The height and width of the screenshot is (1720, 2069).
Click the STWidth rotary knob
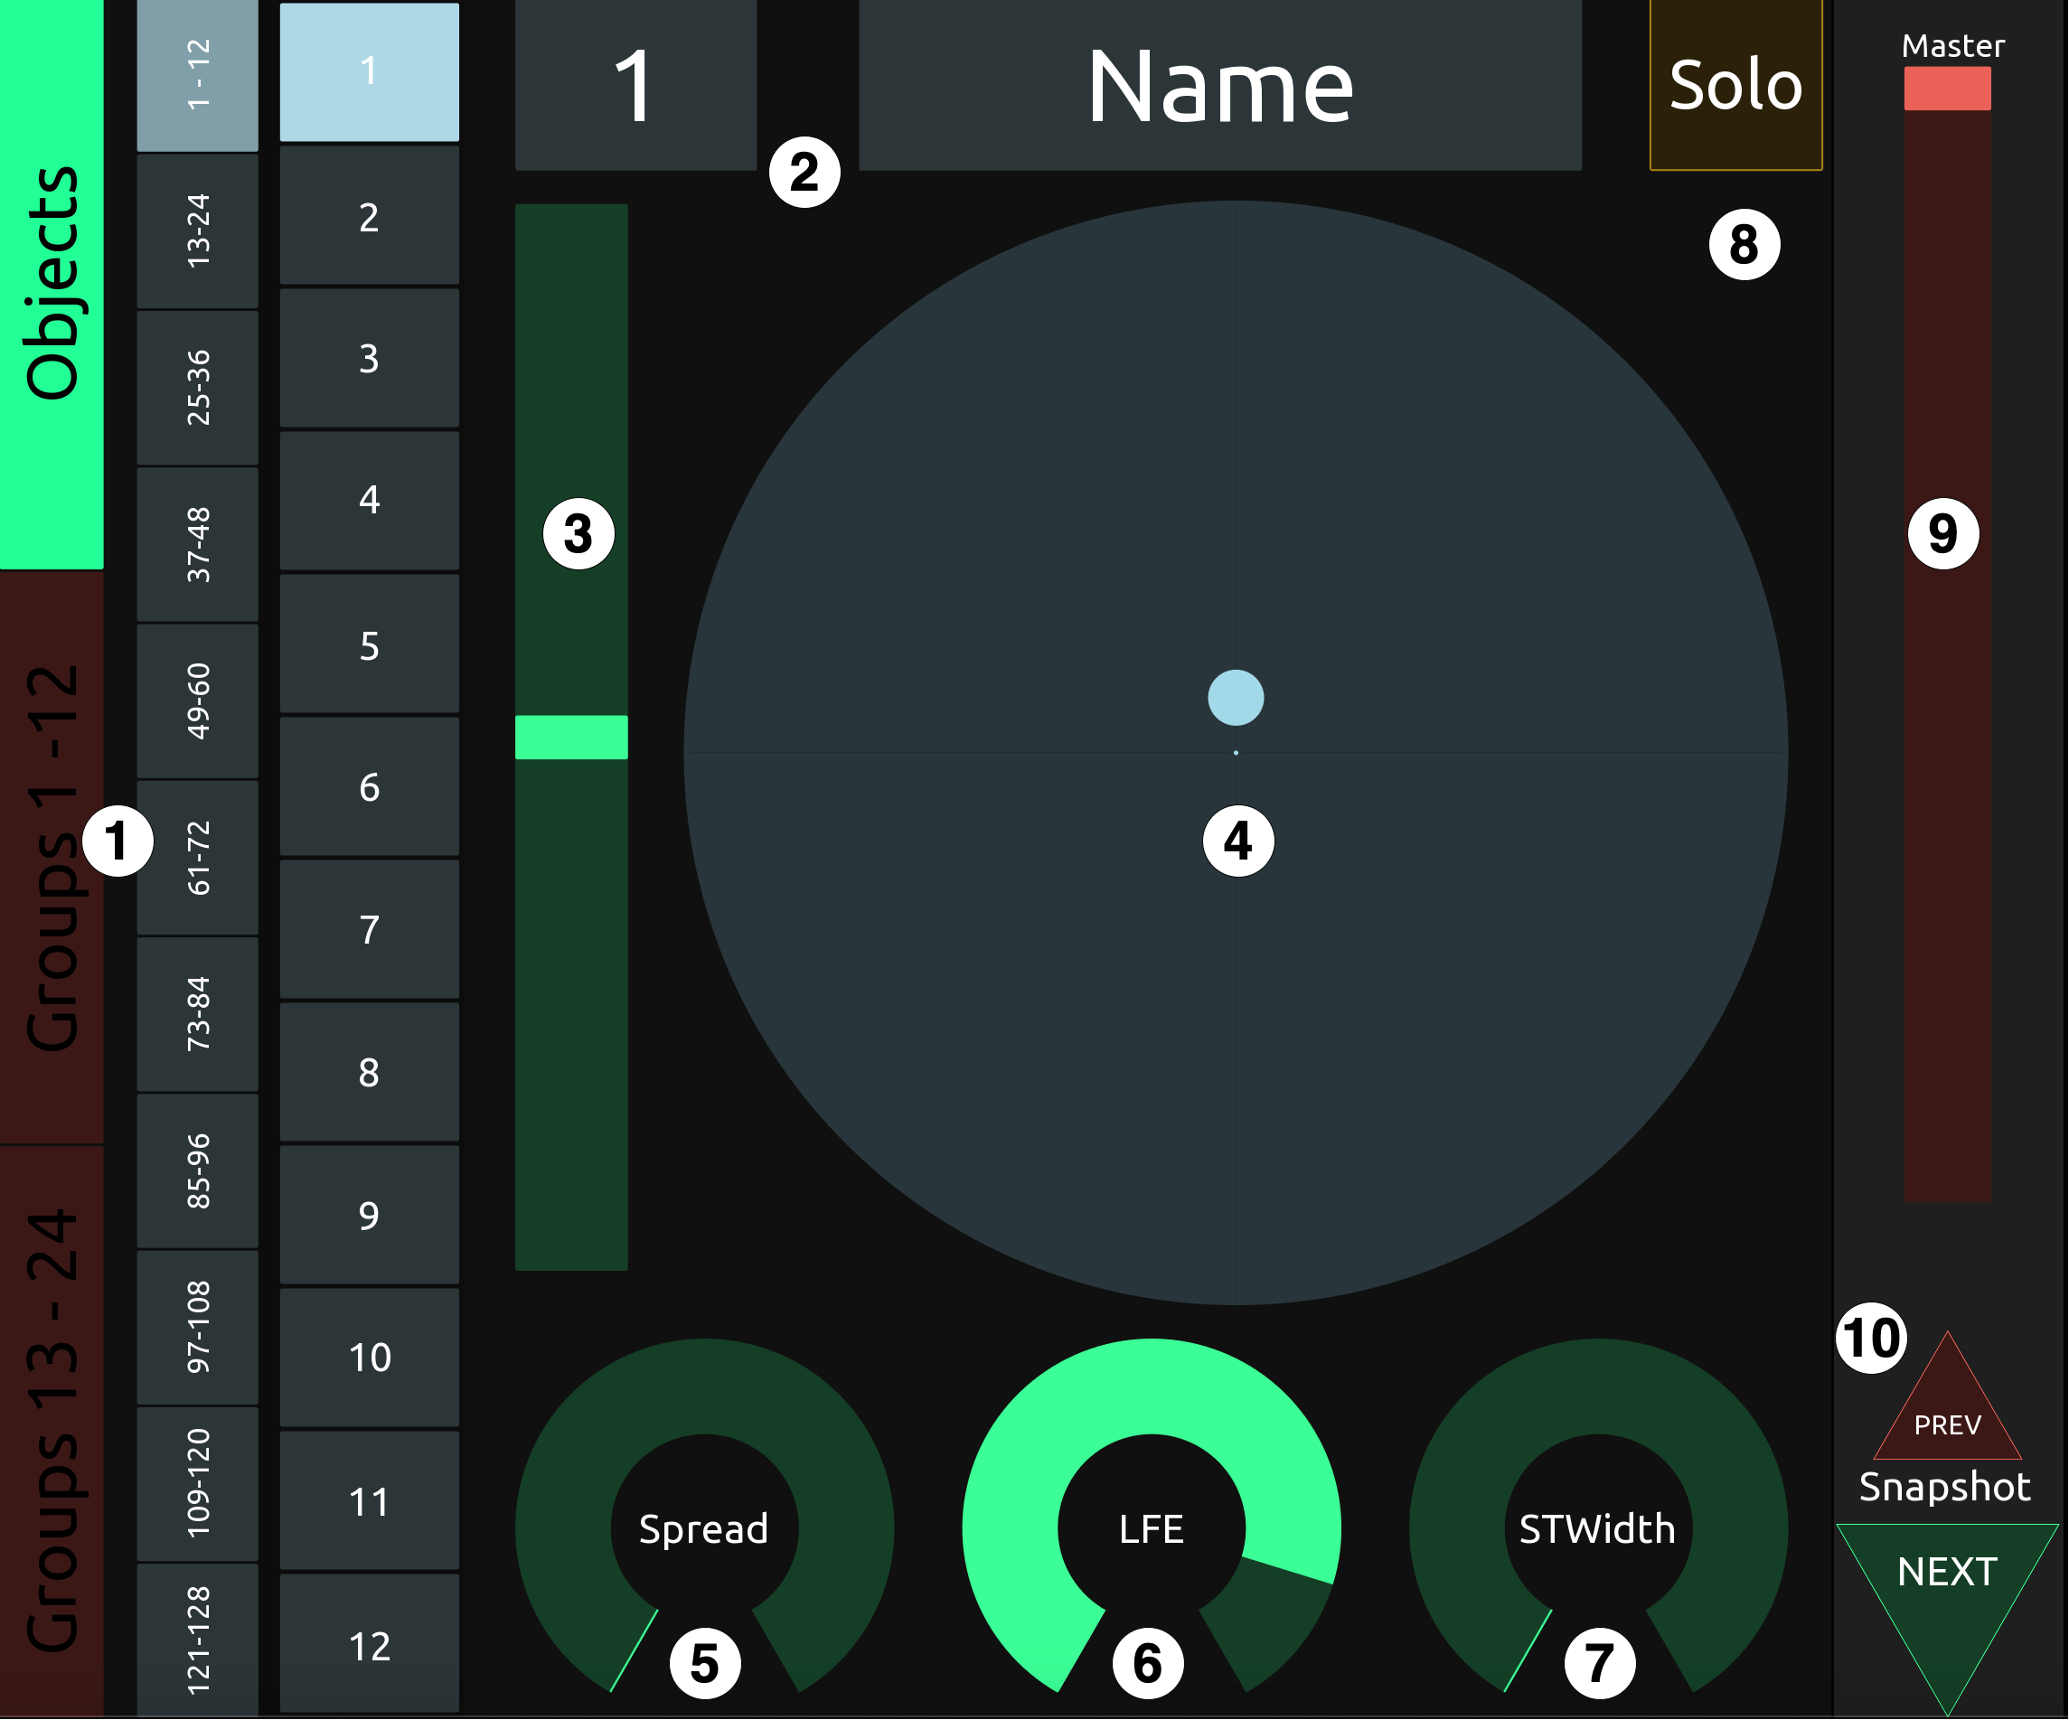(x=1597, y=1527)
